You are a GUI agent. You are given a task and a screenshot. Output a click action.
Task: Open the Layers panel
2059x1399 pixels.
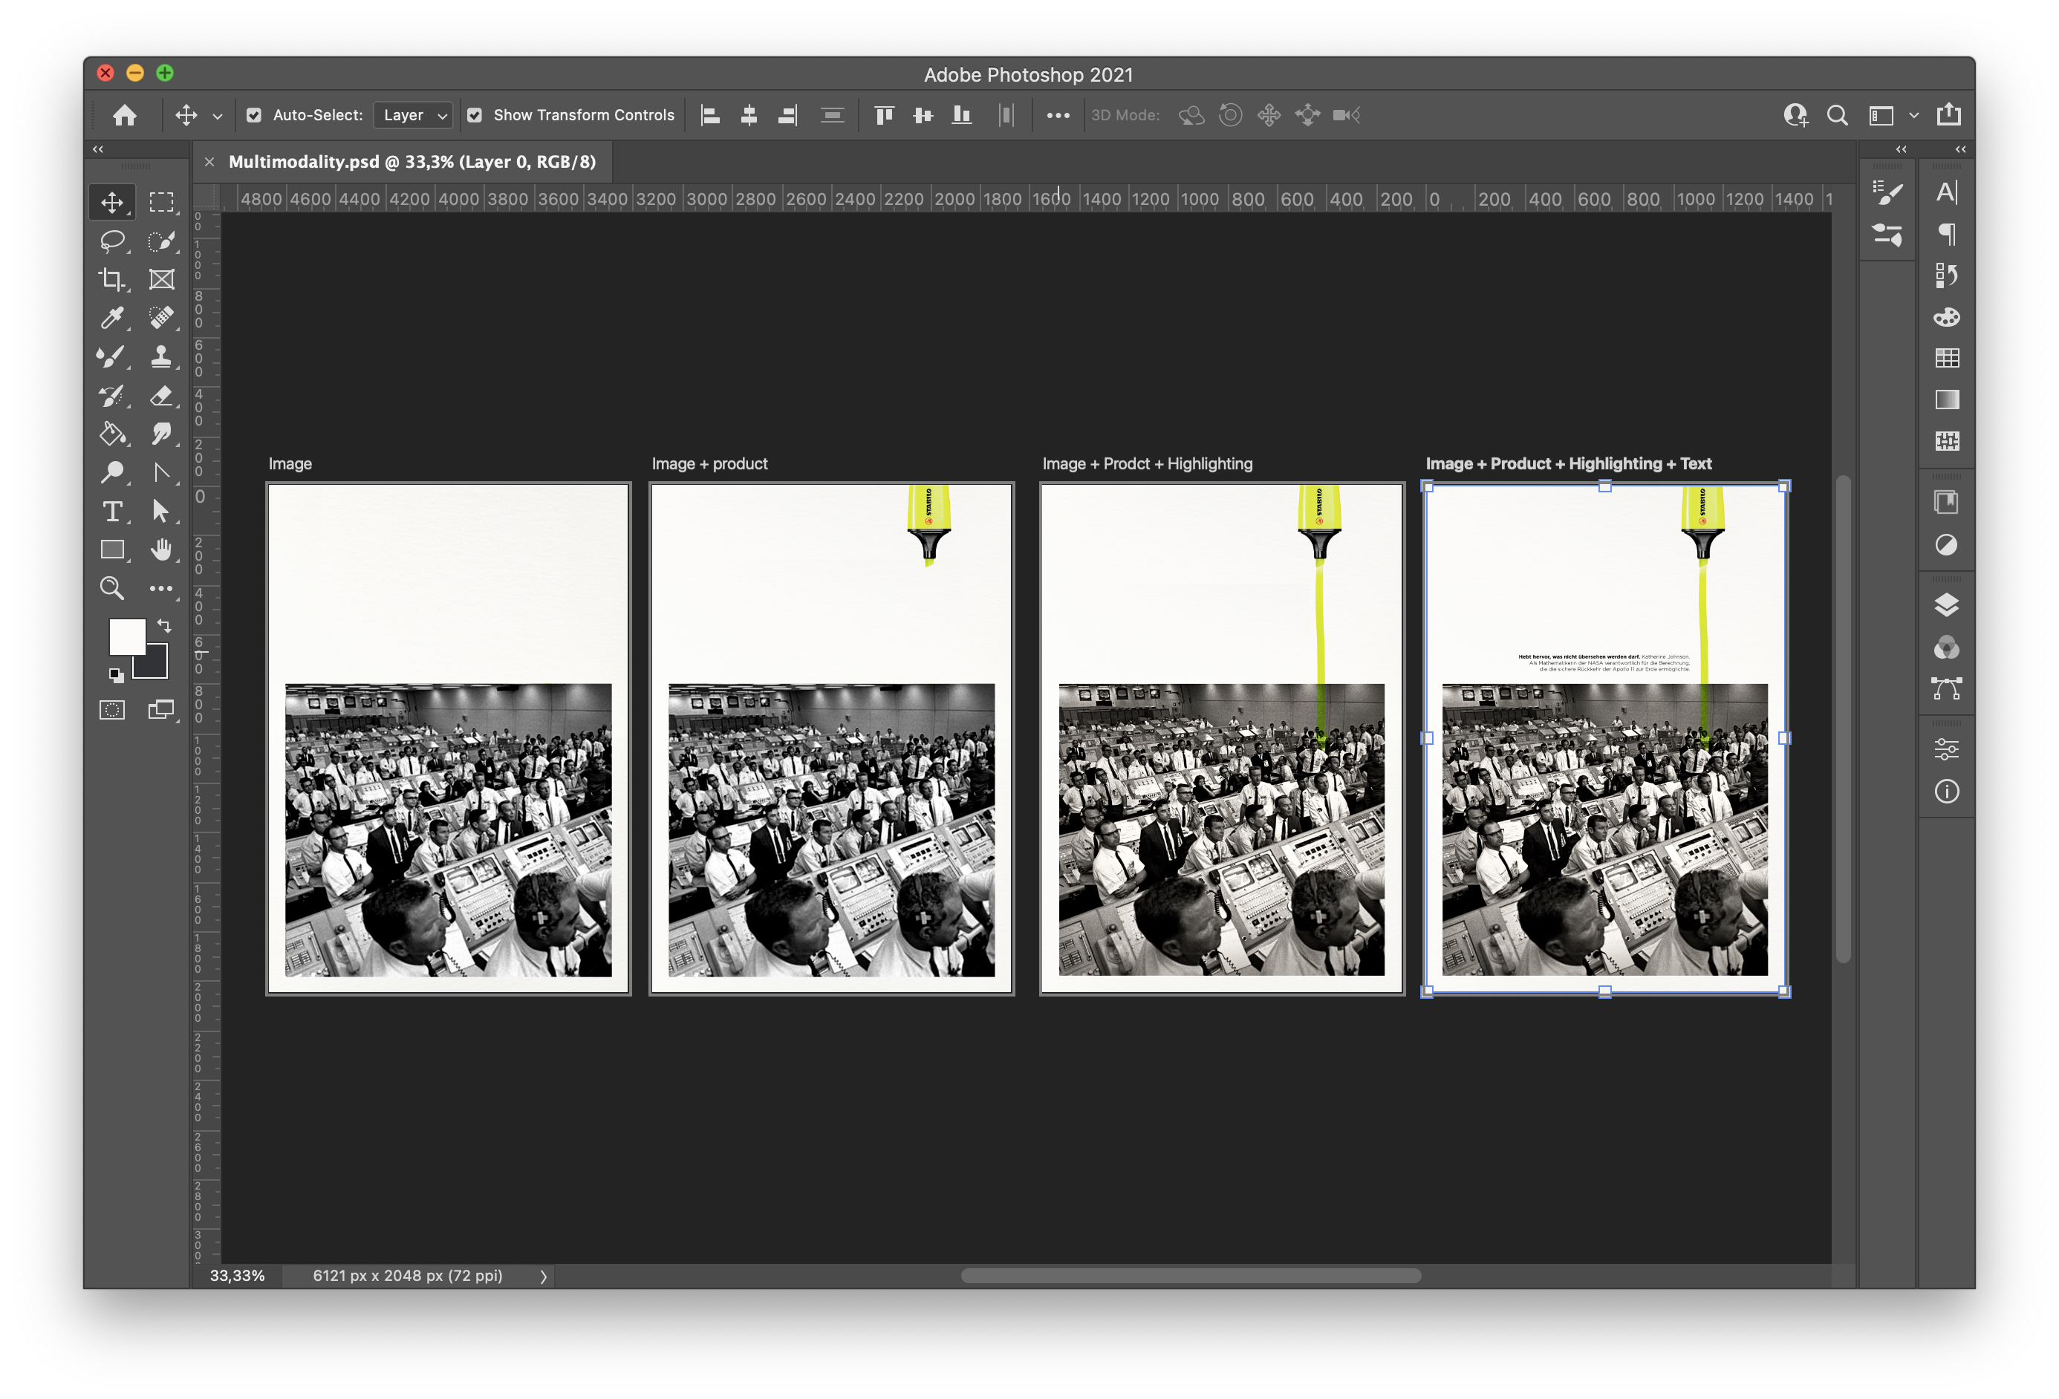pyautogui.click(x=1947, y=604)
